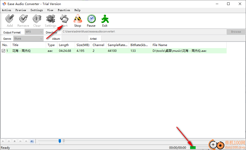This screenshot has width=246, height=150.
Task: Uncheck the checkbox for row 1
Action: pyautogui.click(x=4, y=51)
